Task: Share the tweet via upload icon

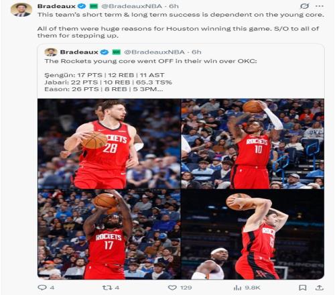Action: (320, 288)
